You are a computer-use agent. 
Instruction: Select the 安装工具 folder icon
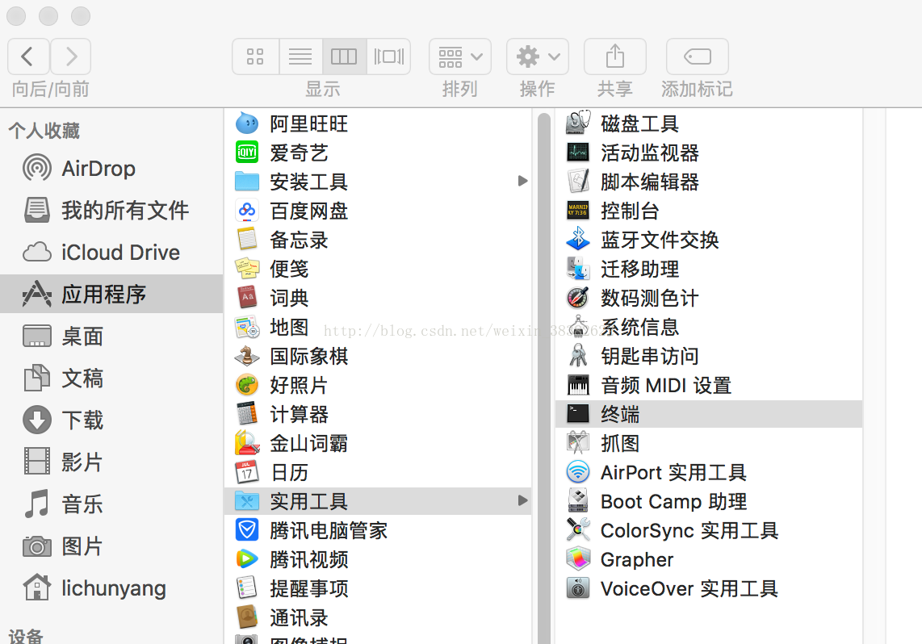click(247, 182)
